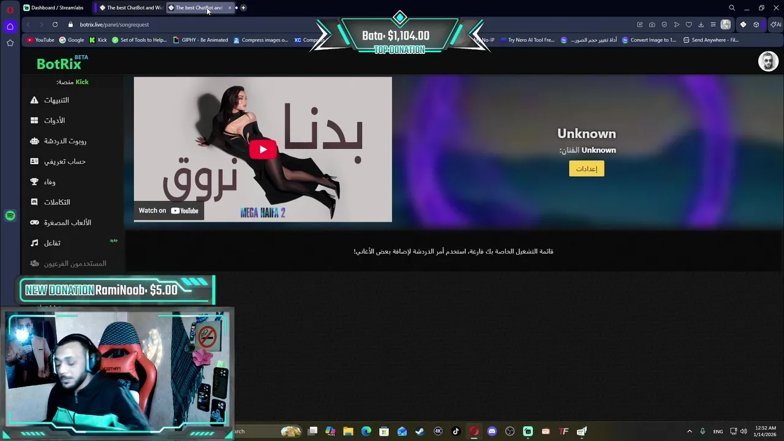Open the Google bookmark
Viewport: 784px width, 441px height.
72,40
